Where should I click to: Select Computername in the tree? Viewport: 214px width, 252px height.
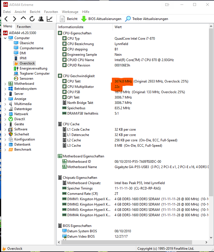point(32,48)
